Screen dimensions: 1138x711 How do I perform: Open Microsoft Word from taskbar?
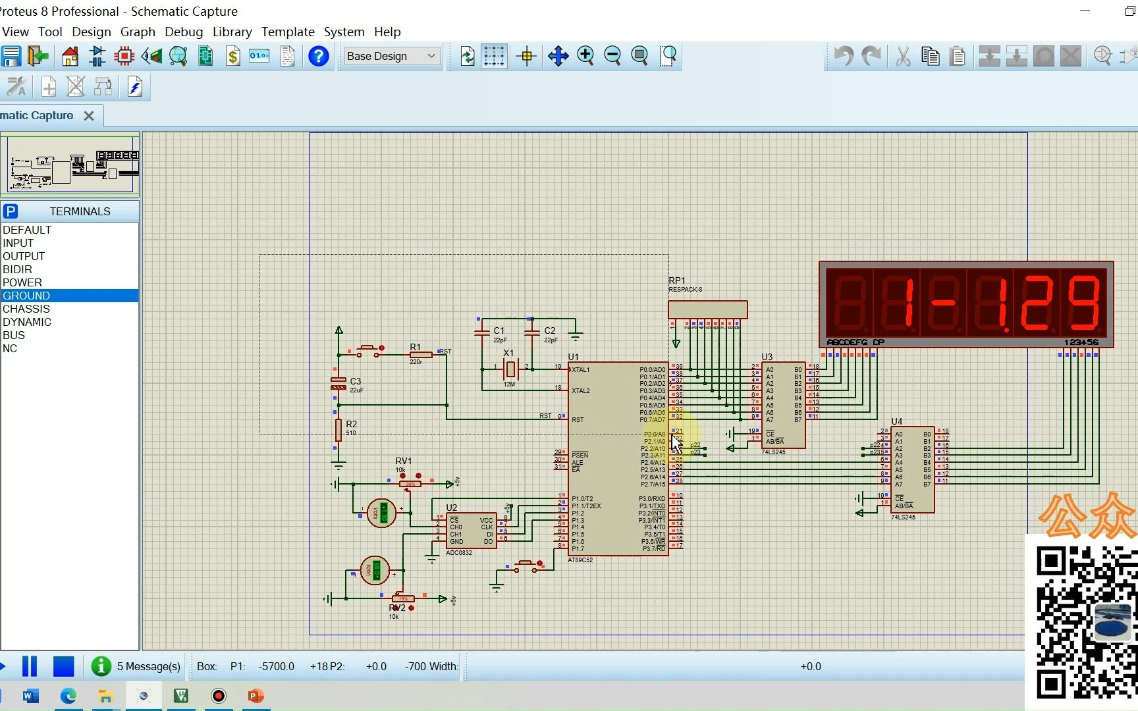click(x=30, y=696)
